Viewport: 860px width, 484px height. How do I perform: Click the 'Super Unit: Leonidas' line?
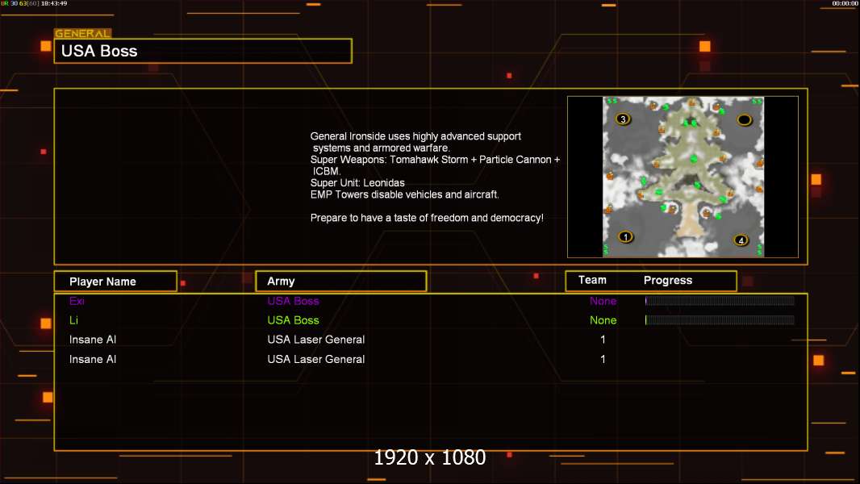[357, 183]
